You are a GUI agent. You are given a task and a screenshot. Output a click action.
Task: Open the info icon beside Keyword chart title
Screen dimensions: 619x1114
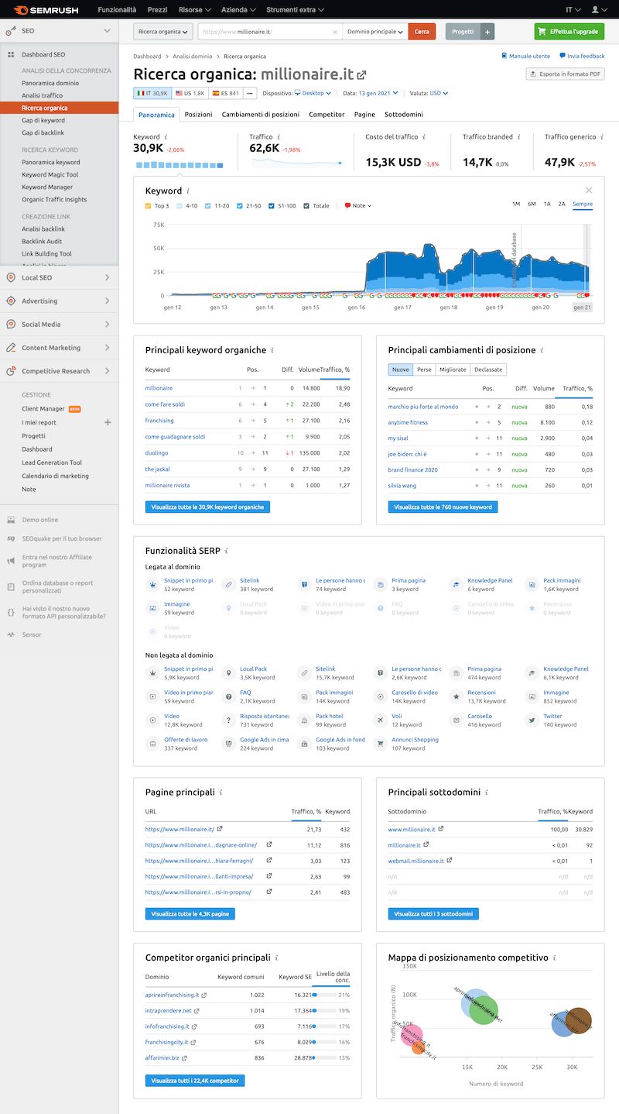click(188, 191)
